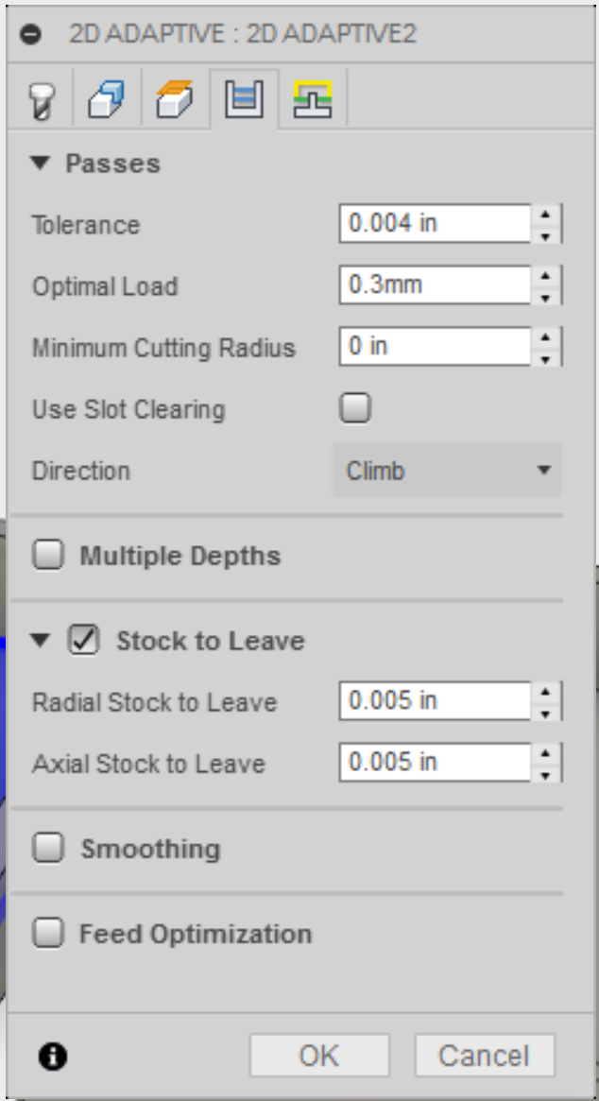
Task: Click the Cancel button
Action: pyautogui.click(x=484, y=1055)
